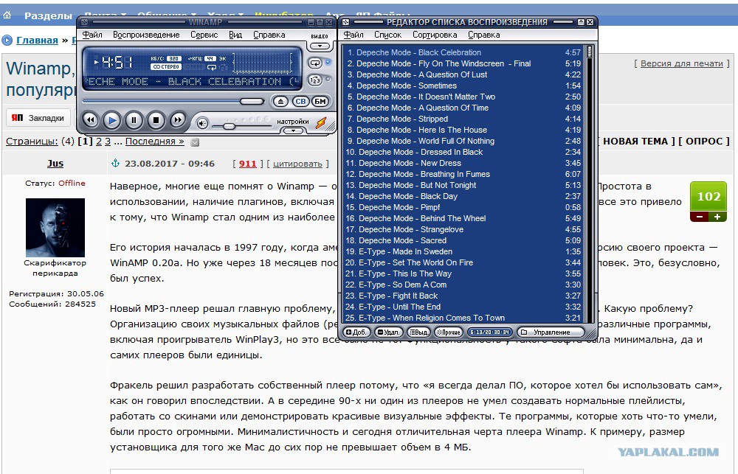The height and width of the screenshot is (474, 738).
Task: Stop playback in Winamp
Action: pyautogui.click(x=156, y=120)
